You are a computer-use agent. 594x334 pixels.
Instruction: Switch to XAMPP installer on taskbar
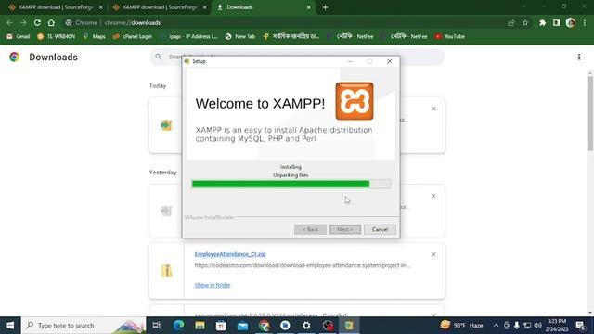click(349, 326)
